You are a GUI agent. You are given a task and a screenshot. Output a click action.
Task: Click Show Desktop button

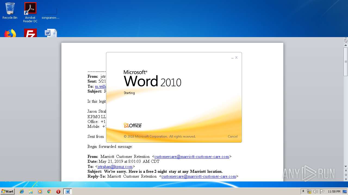345,191
